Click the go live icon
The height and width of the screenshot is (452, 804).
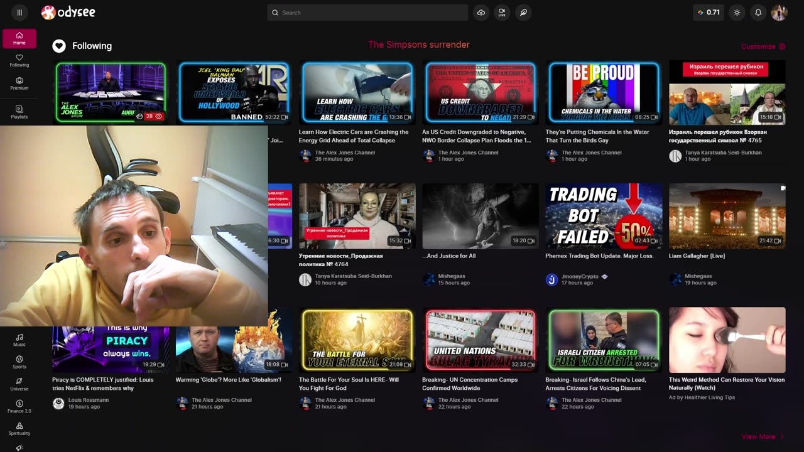502,13
